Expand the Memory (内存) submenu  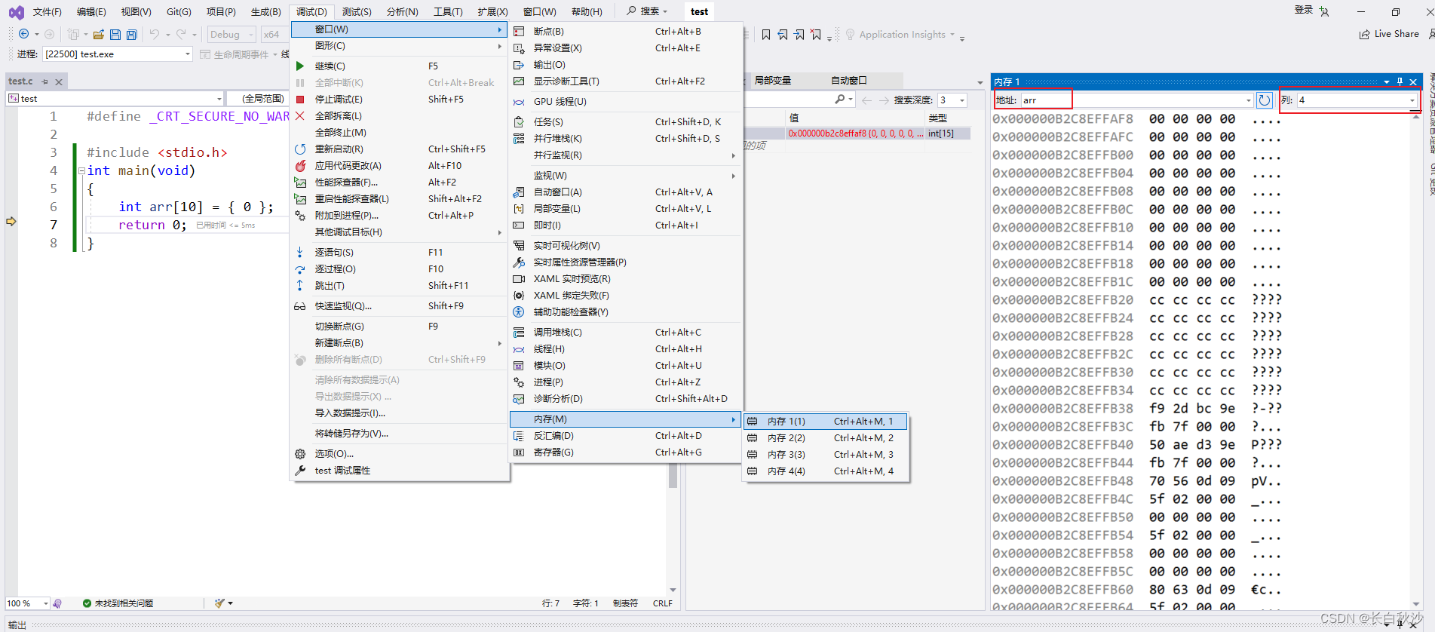click(x=626, y=419)
